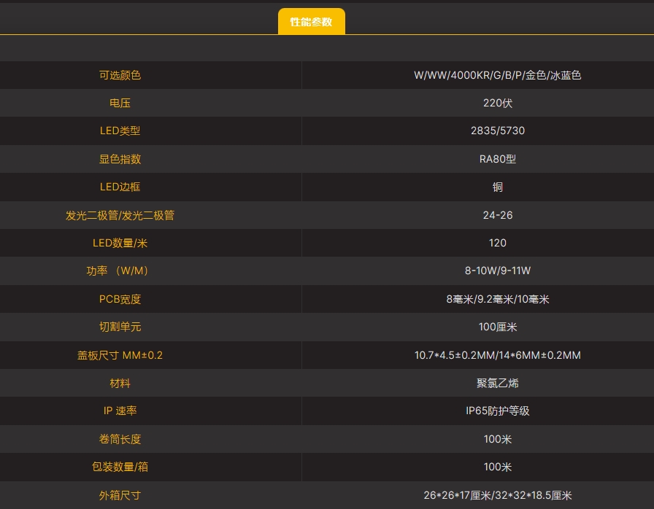Select the 8-10W/9-11W power value
This screenshot has height=509, width=654.
(x=497, y=271)
